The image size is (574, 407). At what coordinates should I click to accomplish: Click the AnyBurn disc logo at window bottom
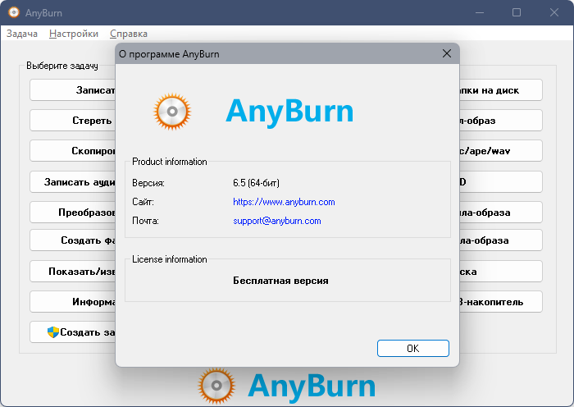[x=216, y=386]
